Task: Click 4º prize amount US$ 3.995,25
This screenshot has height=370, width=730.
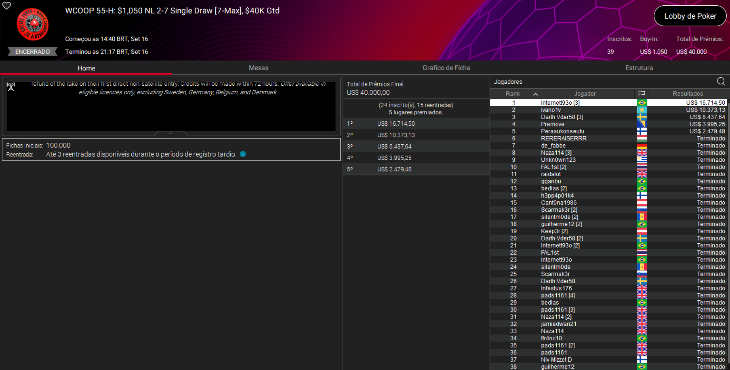Action: [395, 158]
